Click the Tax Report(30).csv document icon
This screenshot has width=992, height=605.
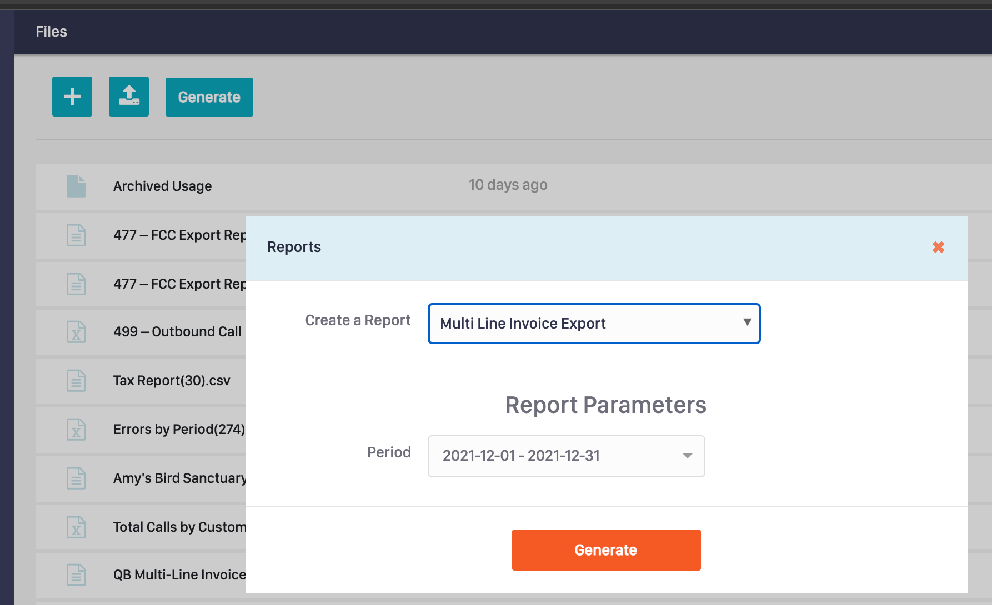point(77,381)
